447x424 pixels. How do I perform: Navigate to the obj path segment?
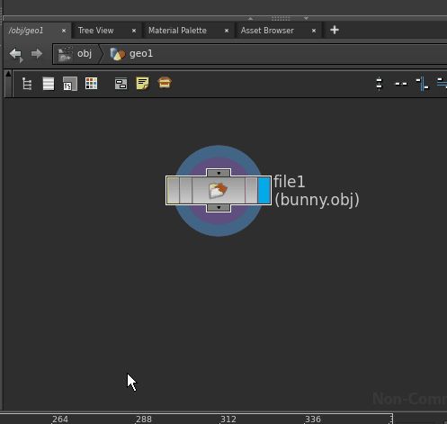click(85, 54)
